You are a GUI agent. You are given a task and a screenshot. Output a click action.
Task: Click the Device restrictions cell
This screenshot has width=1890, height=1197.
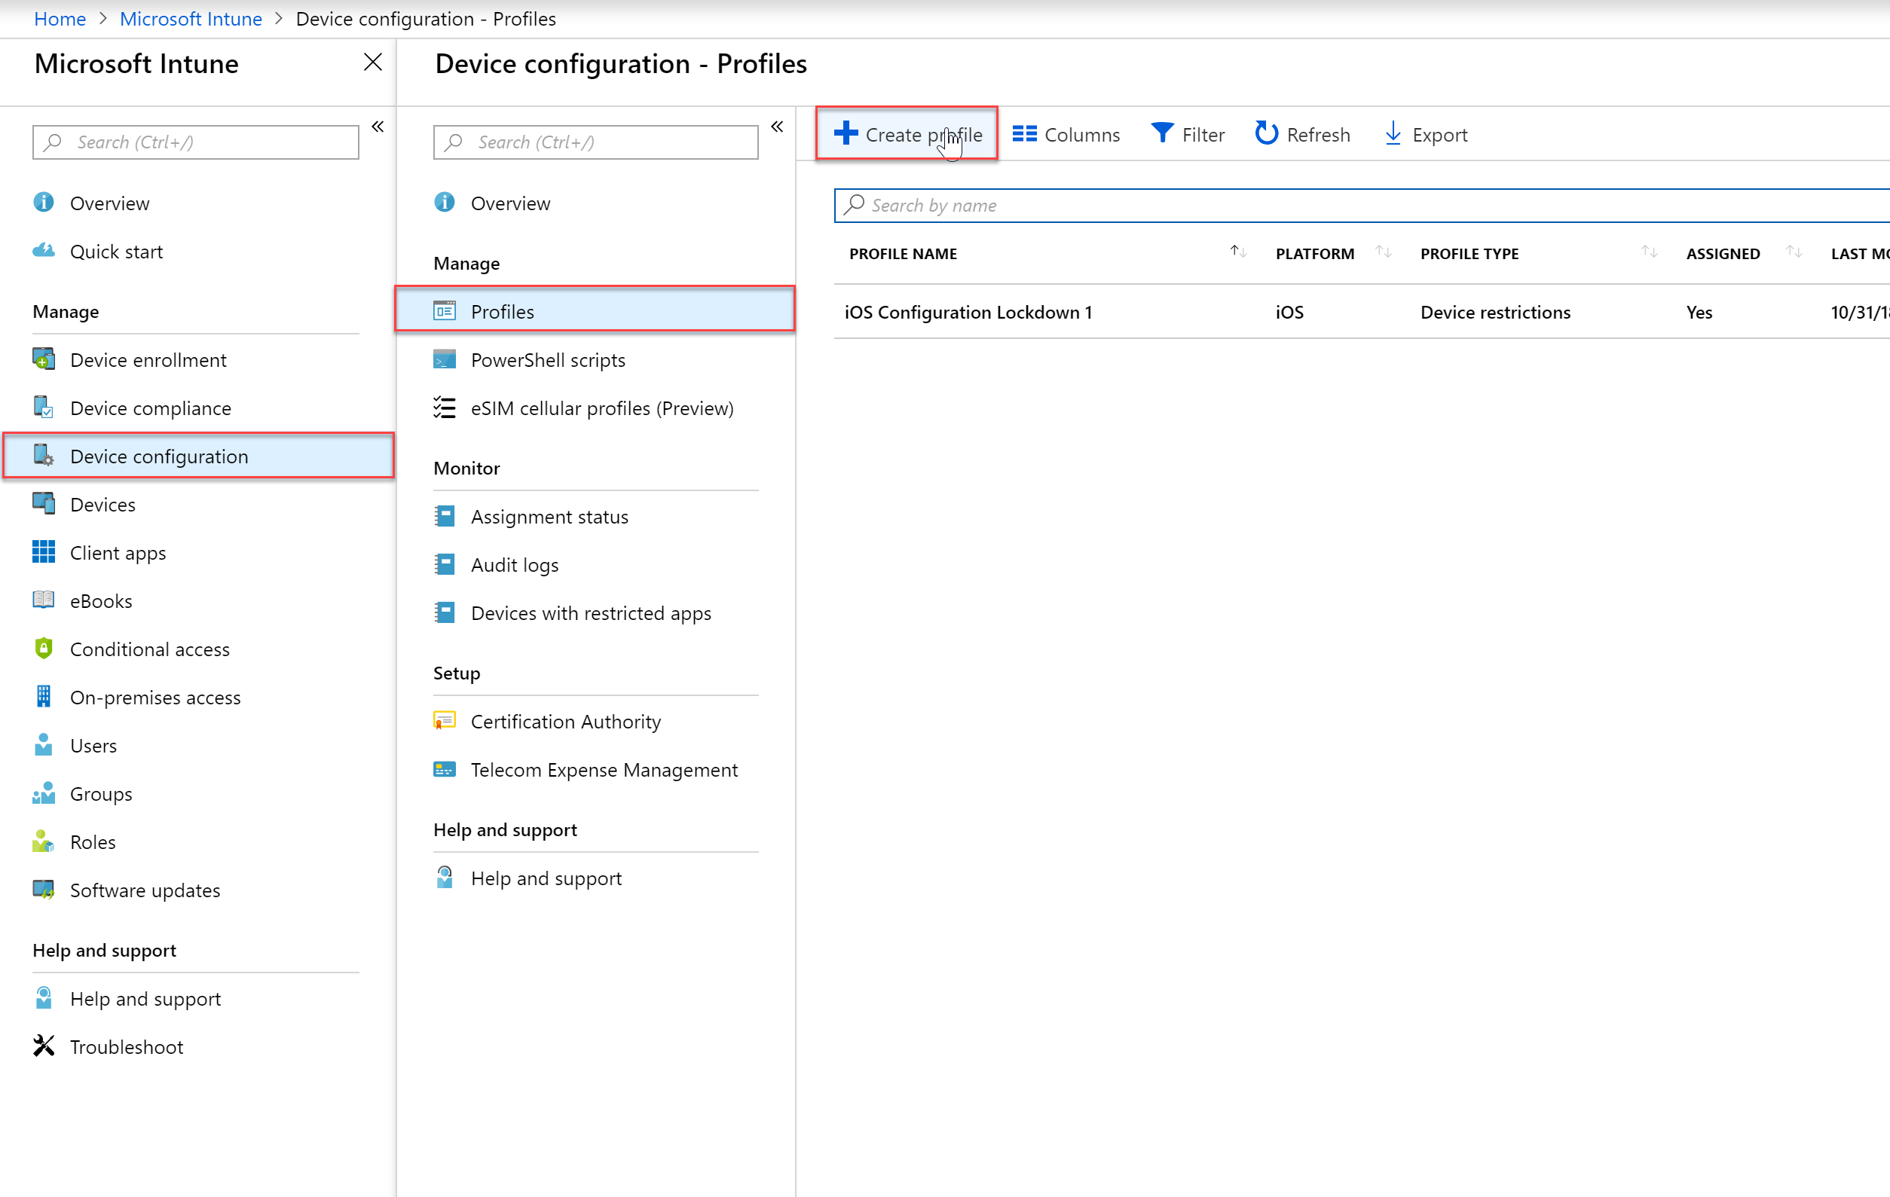[1495, 312]
